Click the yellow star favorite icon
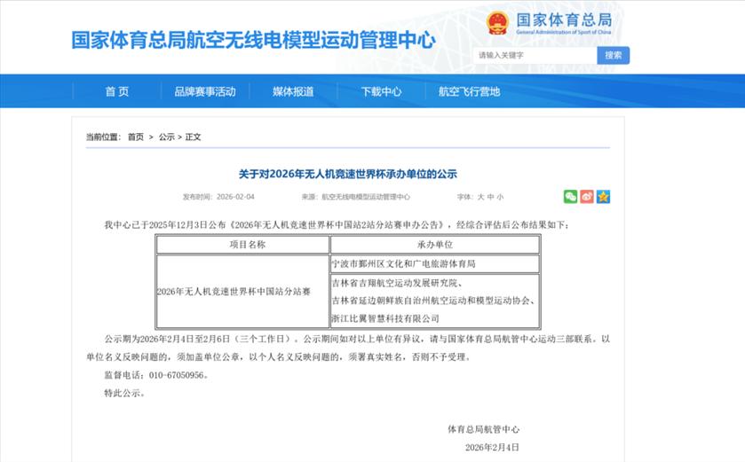Screen dimensions: 745x462 coord(603,197)
